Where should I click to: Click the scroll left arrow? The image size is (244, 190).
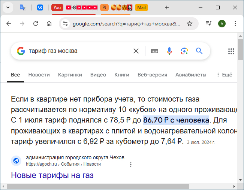(4, 186)
